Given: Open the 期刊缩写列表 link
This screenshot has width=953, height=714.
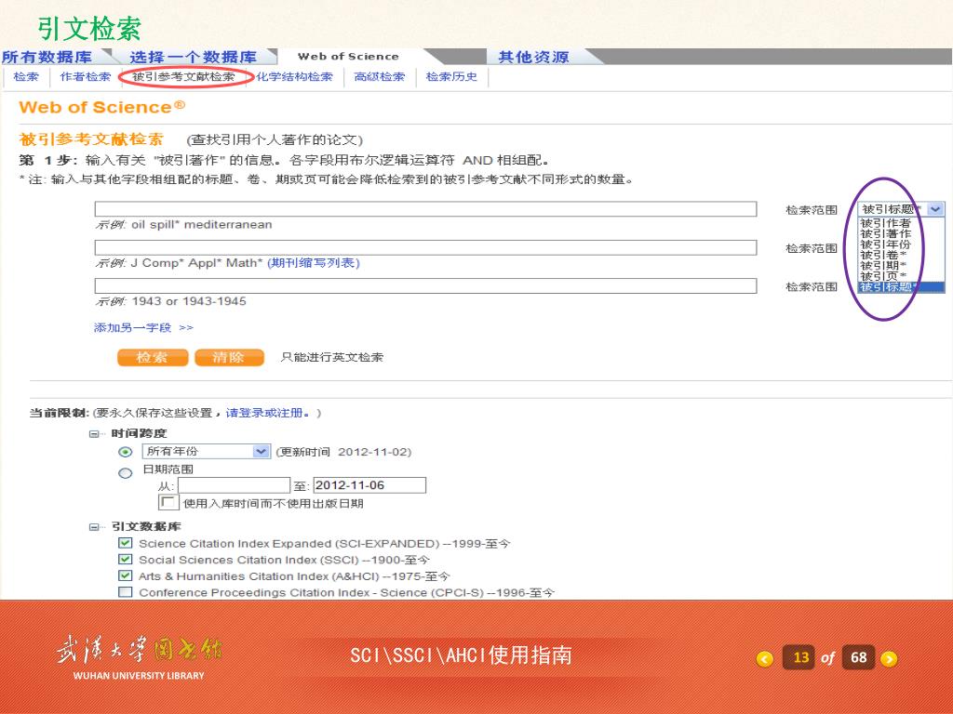Looking at the screenshot, I should click(314, 263).
